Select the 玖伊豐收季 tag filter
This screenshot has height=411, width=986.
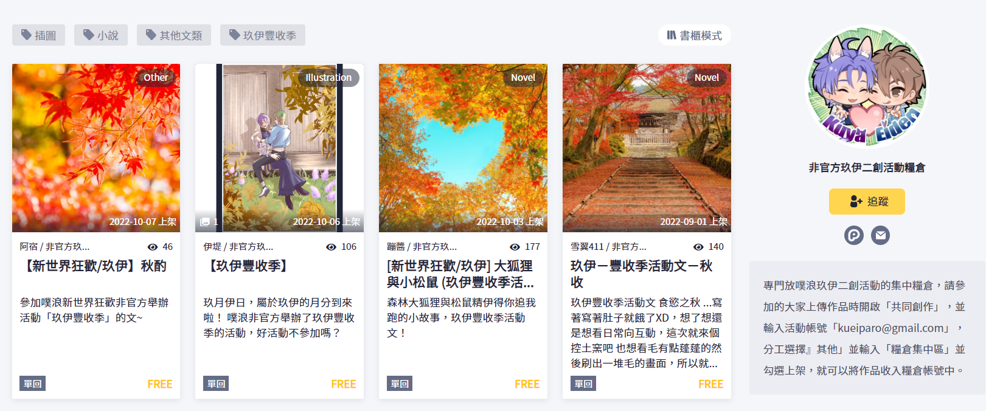click(x=263, y=35)
